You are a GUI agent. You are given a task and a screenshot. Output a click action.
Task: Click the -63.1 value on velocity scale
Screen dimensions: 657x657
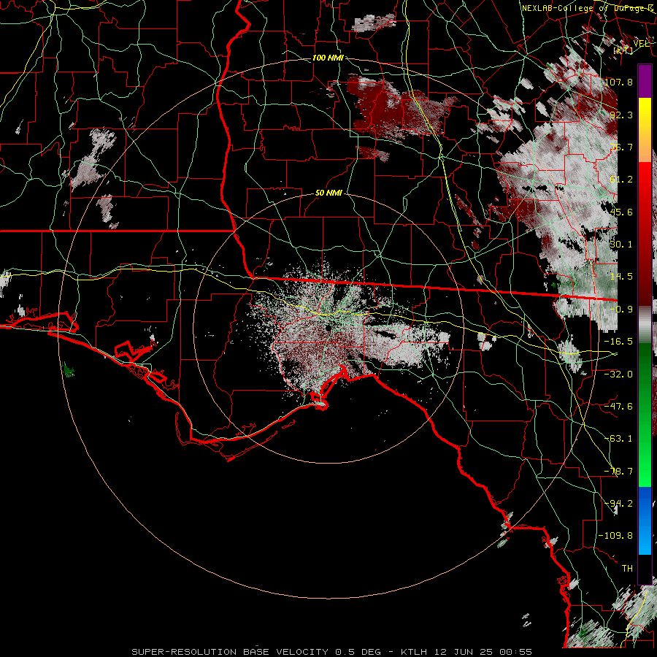coord(618,438)
